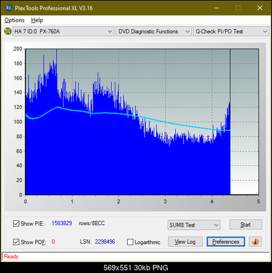Screen dimensions: 272x273
Task: Open the Preferences button
Action: coord(225,242)
